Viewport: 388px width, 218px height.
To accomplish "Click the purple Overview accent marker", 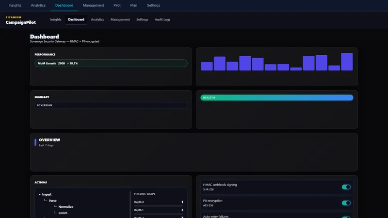I will (35, 142).
